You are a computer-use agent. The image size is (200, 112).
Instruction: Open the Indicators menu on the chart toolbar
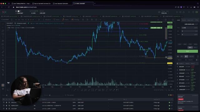[47, 20]
